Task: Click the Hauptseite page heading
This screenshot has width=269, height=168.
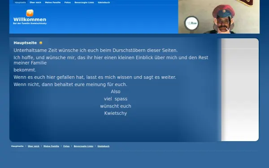Action: coord(25,43)
